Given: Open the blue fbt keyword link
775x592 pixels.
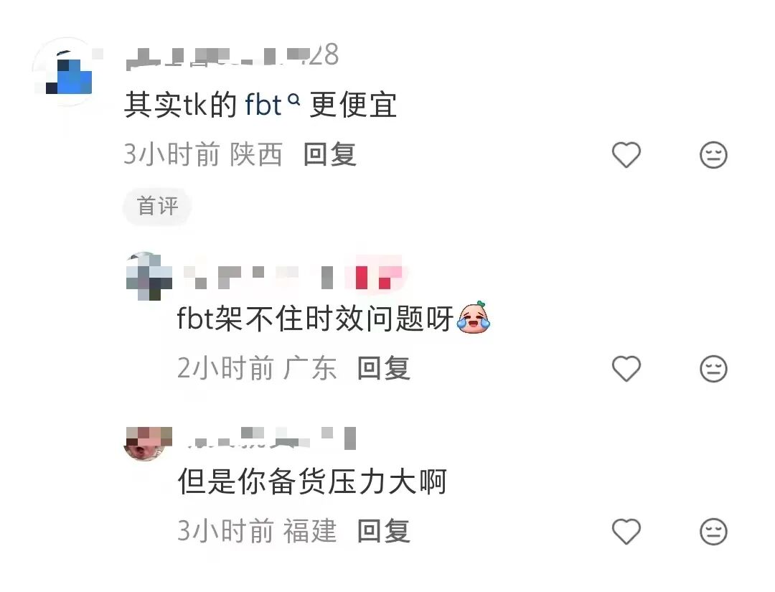Looking at the screenshot, I should (263, 105).
